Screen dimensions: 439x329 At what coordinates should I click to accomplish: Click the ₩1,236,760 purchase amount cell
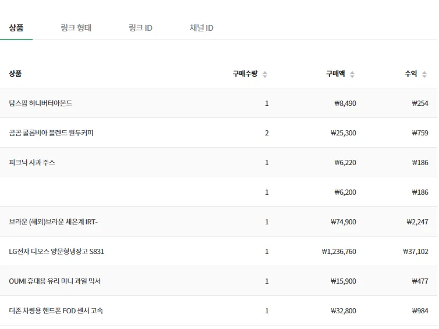[339, 252]
